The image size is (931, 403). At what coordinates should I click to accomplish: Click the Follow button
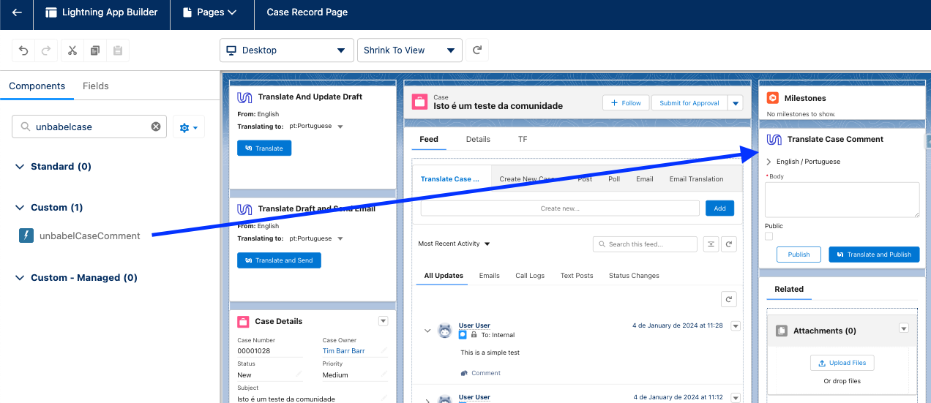[626, 103]
